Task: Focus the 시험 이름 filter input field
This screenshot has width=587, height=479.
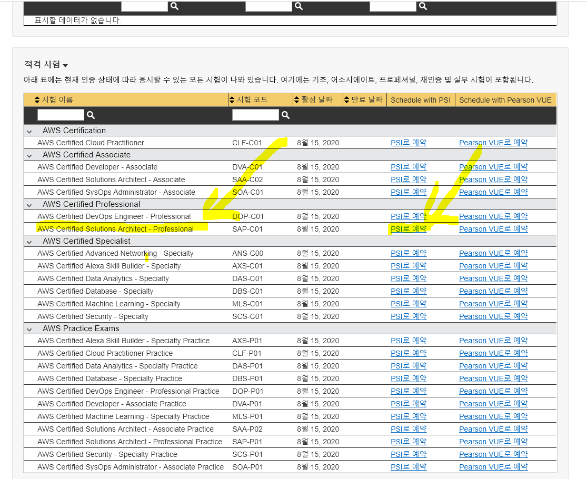Action: 61,115
